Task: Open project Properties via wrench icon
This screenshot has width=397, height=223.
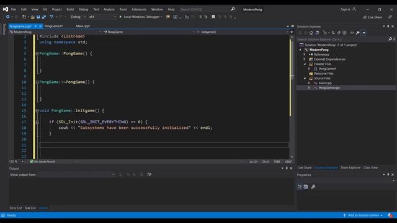Action: point(357,33)
